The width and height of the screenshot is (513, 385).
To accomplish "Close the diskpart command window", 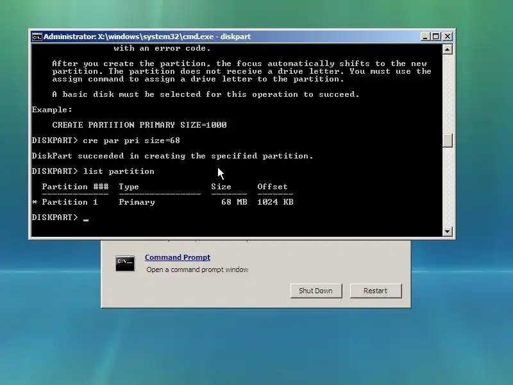I will click(x=447, y=37).
